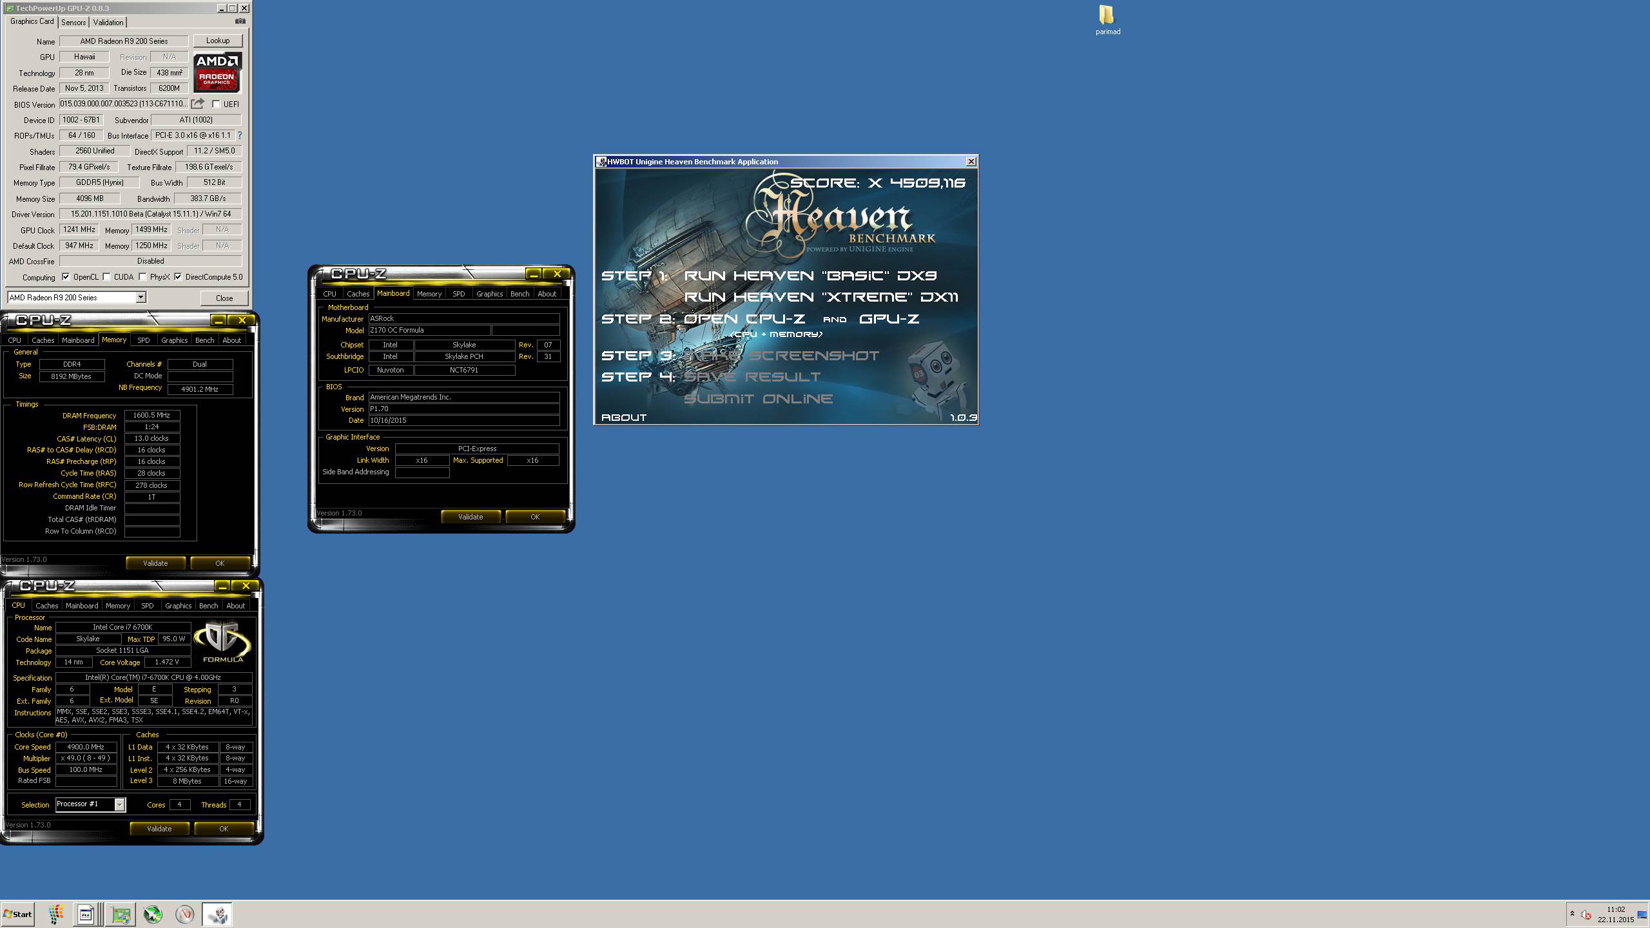This screenshot has width=1650, height=928.
Task: Click Run Heaven "Basic" DX9
Action: (810, 276)
